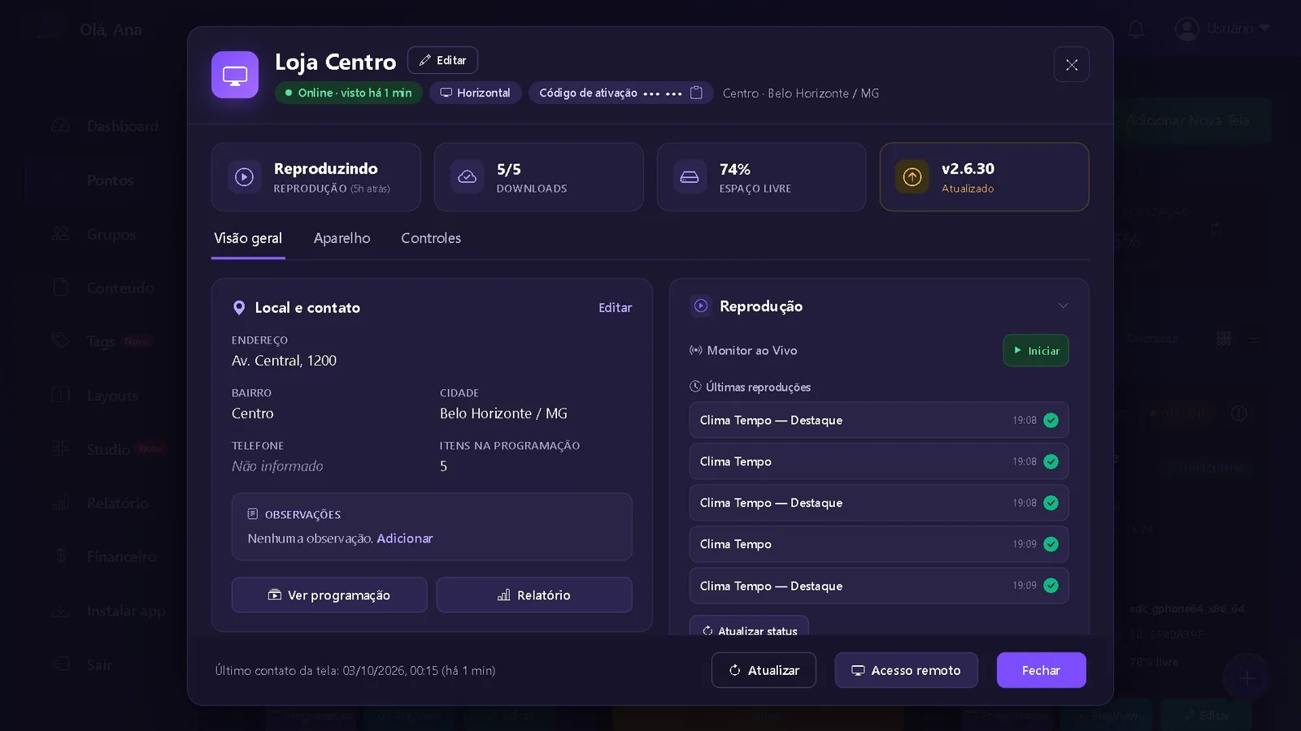The width and height of the screenshot is (1301, 731).
Task: Click the live monitor broadcast icon
Action: 696,351
